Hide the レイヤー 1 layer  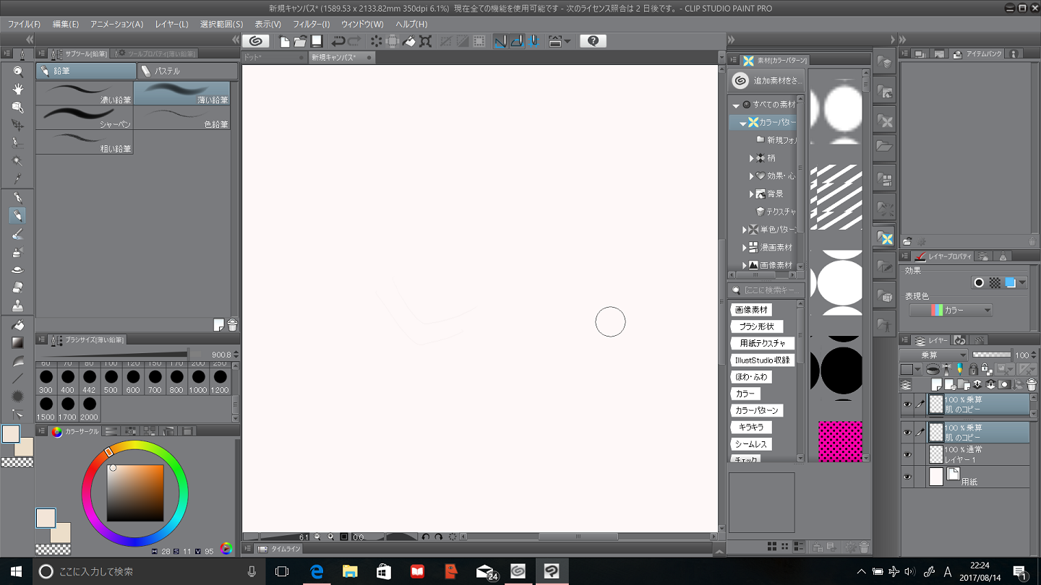pos(907,455)
